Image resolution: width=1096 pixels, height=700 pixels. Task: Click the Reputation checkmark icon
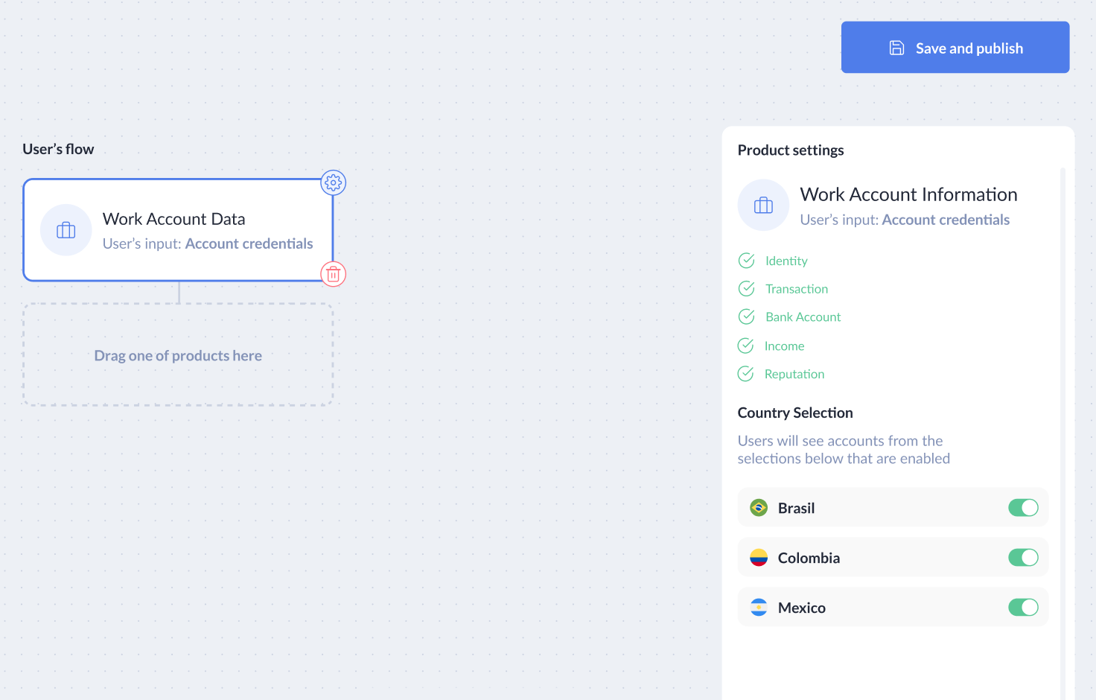click(x=745, y=374)
